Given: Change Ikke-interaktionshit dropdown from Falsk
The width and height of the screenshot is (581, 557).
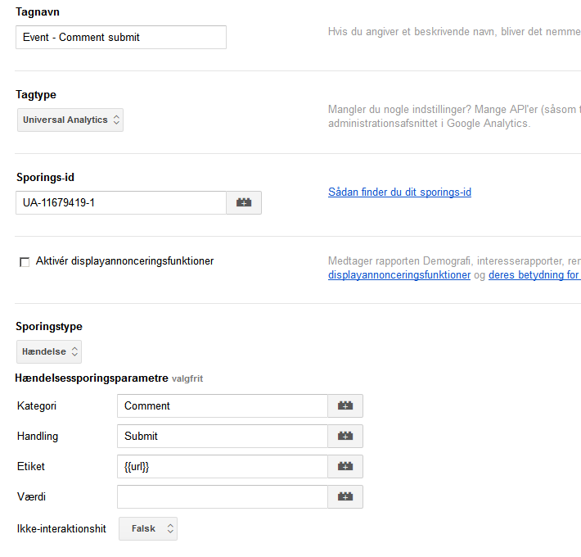Looking at the screenshot, I should coord(148,528).
